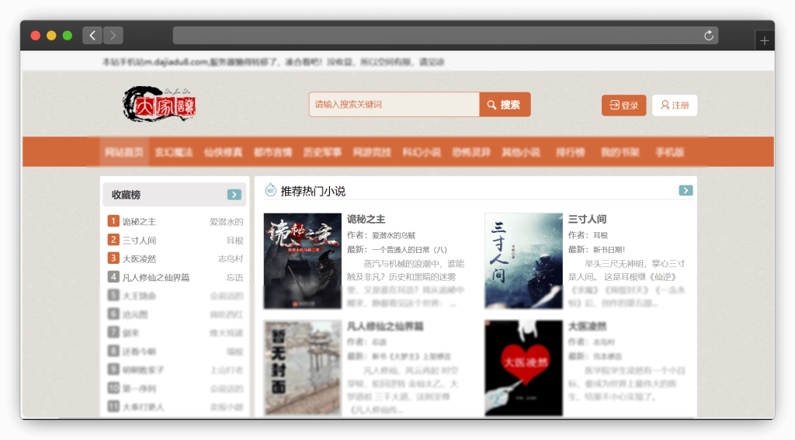795x440 pixels.
Task: Click author 爱潜水的 in 收藏榜 row 1
Action: point(226,221)
